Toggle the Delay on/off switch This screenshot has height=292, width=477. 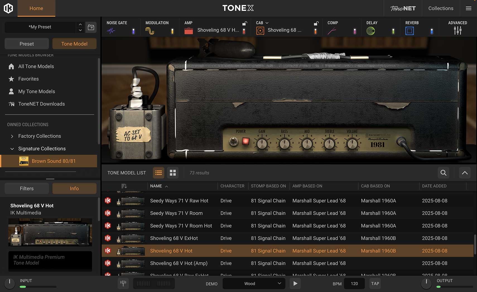393,31
